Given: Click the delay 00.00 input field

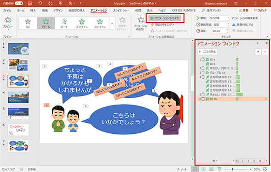Looking at the screenshot, I should (x=220, y=31).
